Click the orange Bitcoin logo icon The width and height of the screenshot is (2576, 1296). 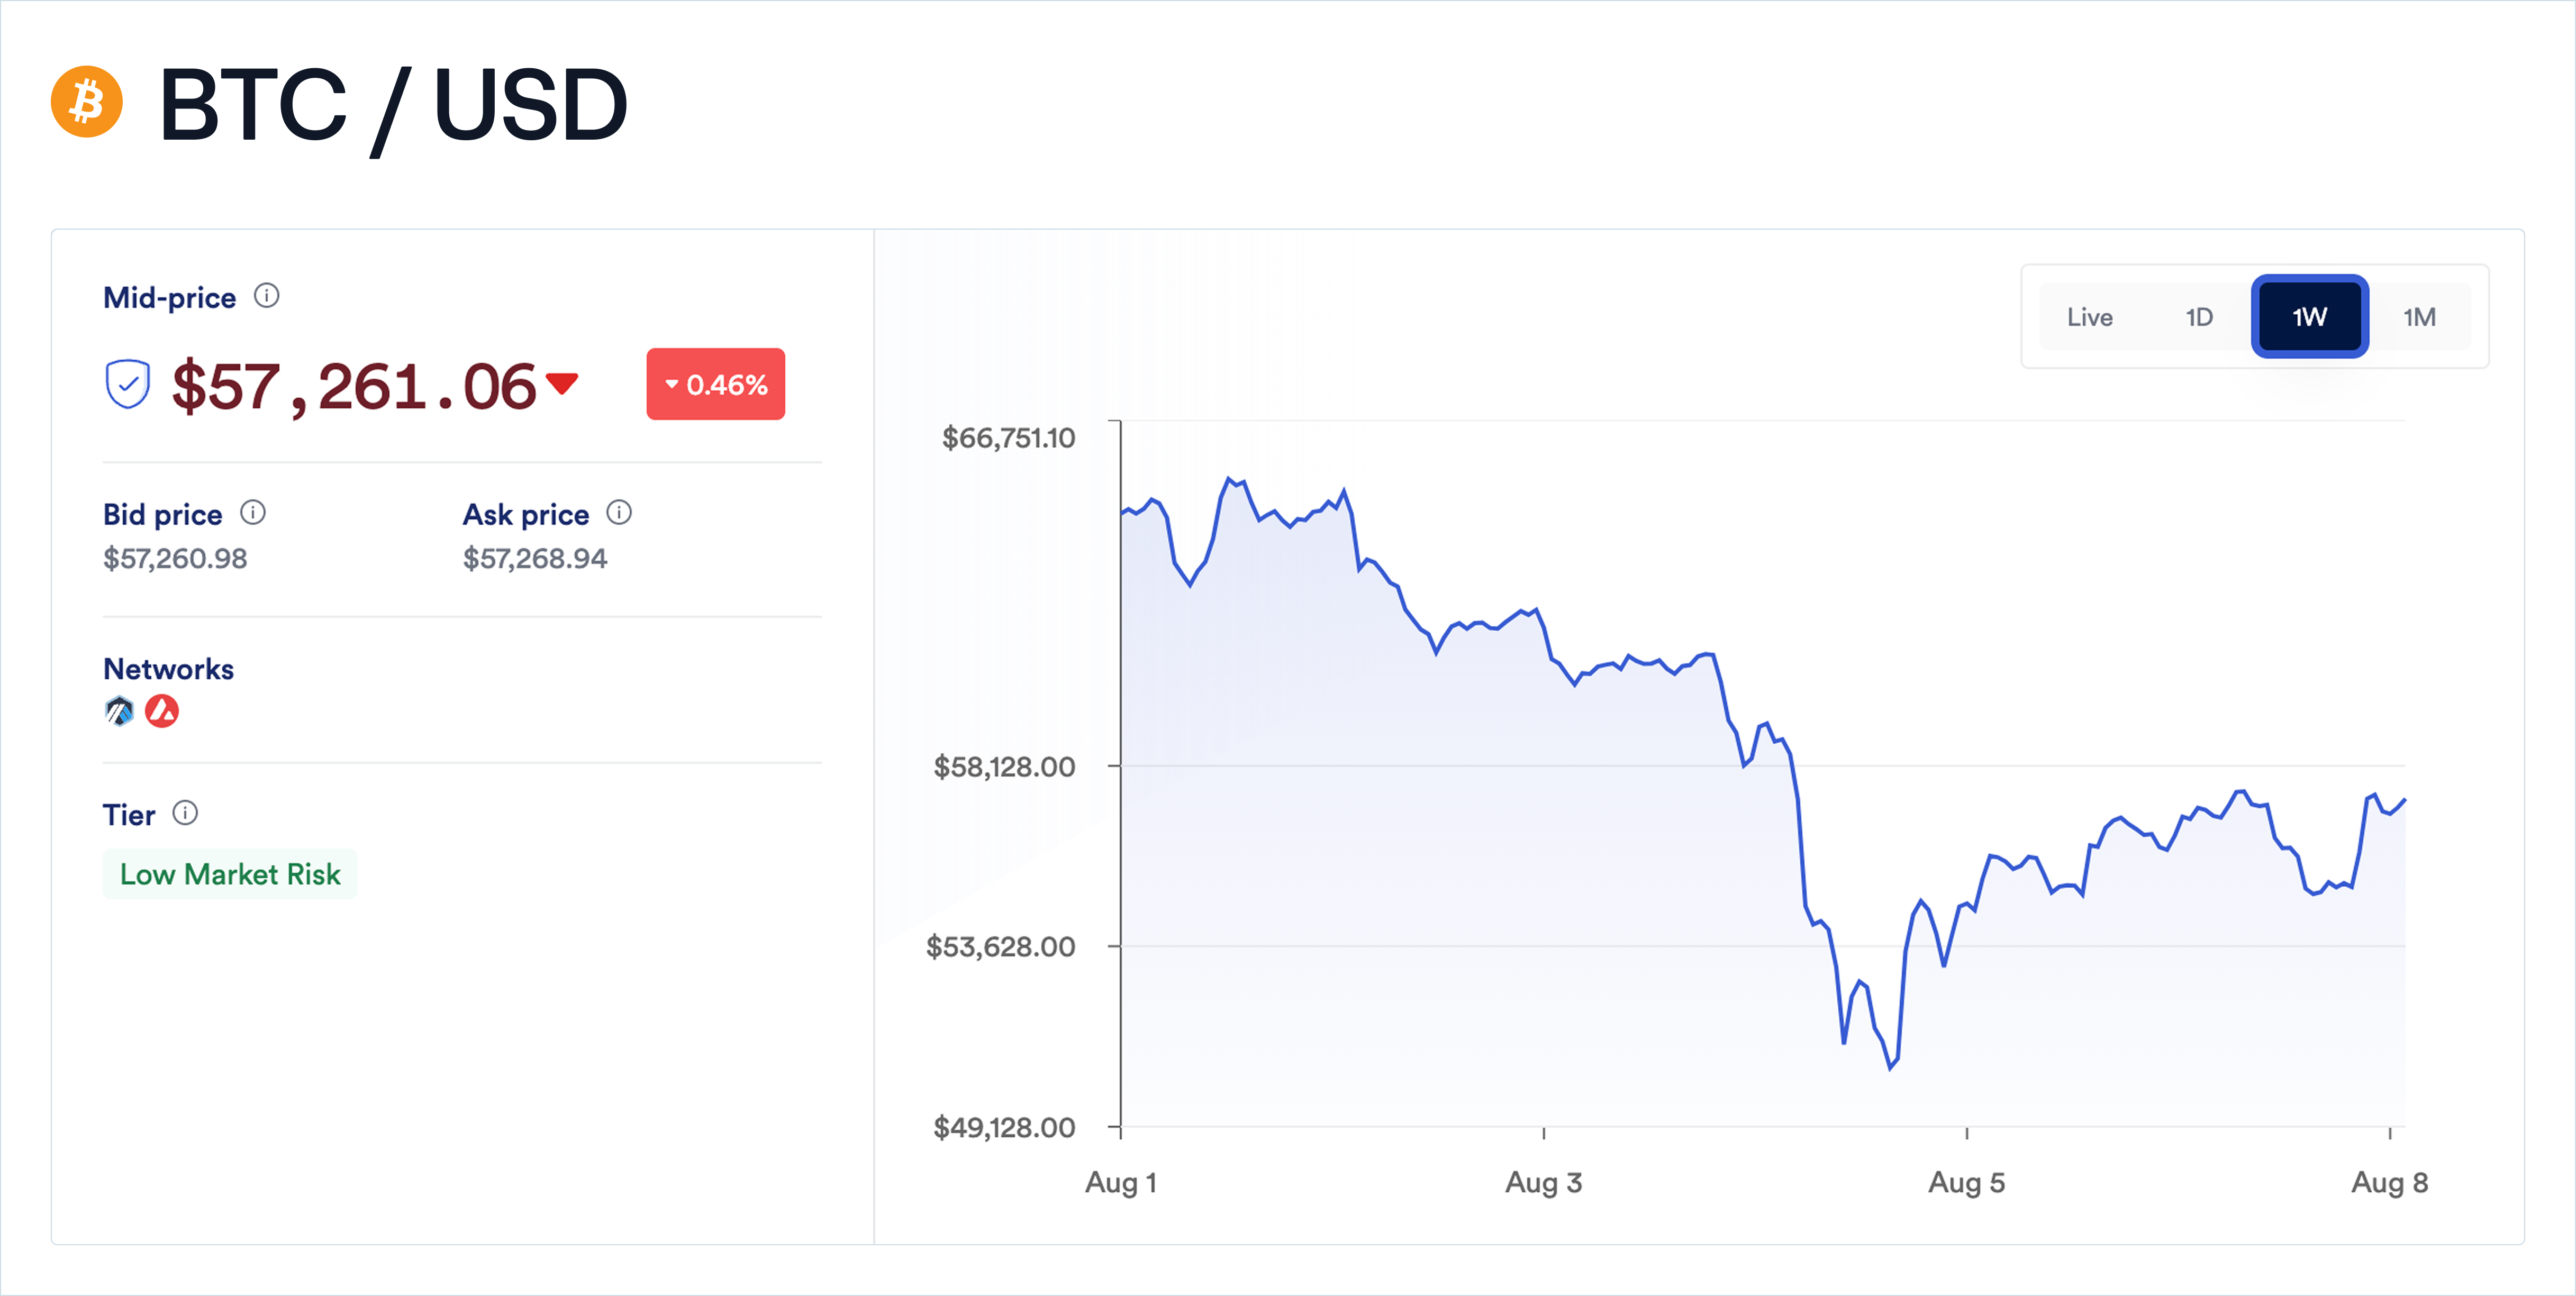(87, 102)
